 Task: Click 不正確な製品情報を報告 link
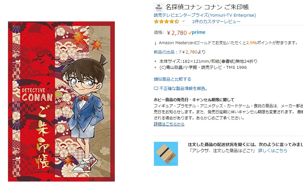coord(184,89)
